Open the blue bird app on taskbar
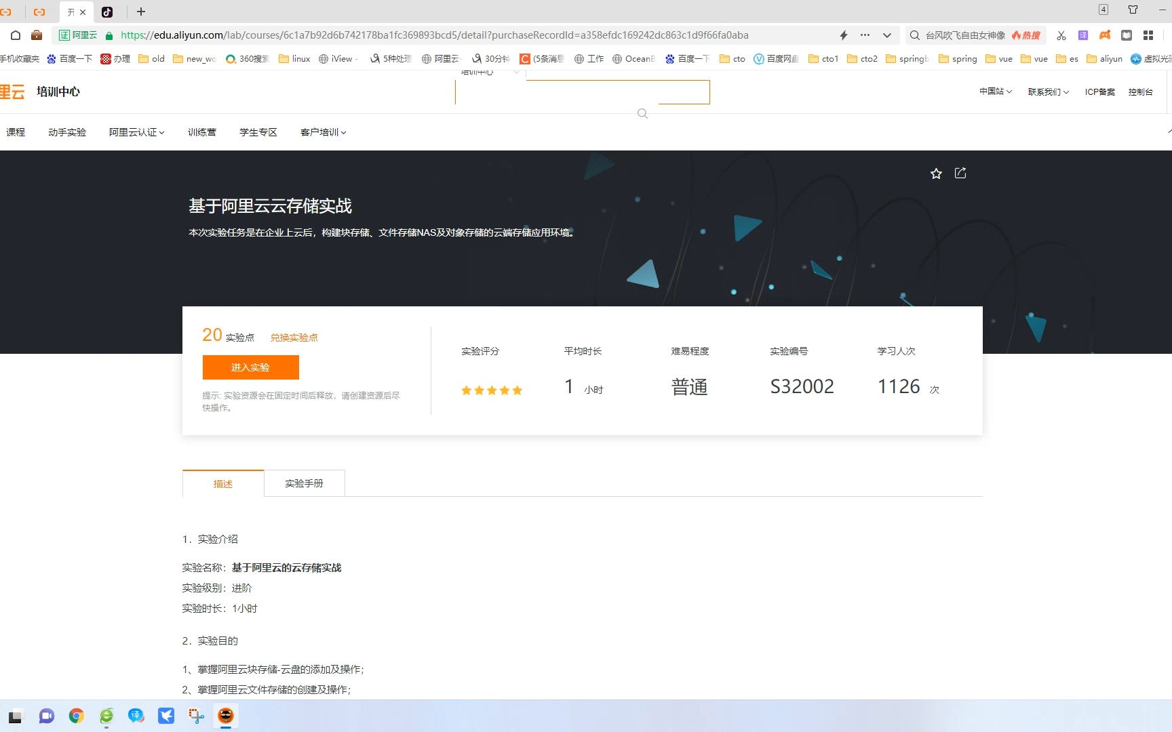The height and width of the screenshot is (732, 1172). click(x=166, y=716)
